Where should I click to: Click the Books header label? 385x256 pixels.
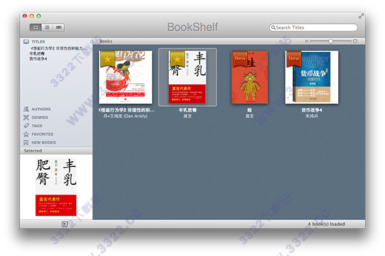(x=106, y=41)
